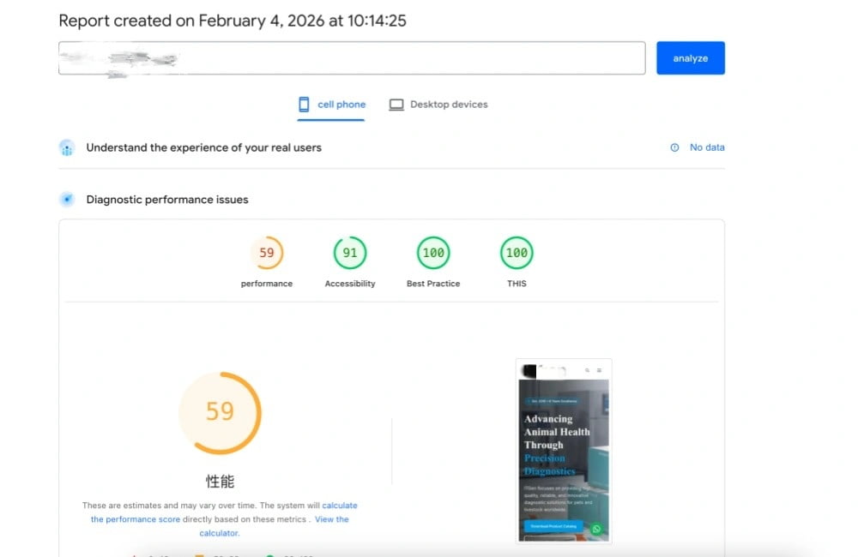This screenshot has height=557, width=858.
Task: Switch to the Desktop devices tab
Action: [438, 104]
